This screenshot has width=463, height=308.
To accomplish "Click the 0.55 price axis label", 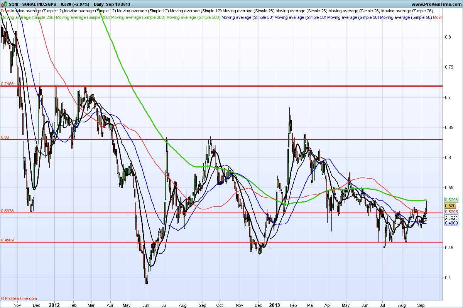I will pyautogui.click(x=449, y=187).
